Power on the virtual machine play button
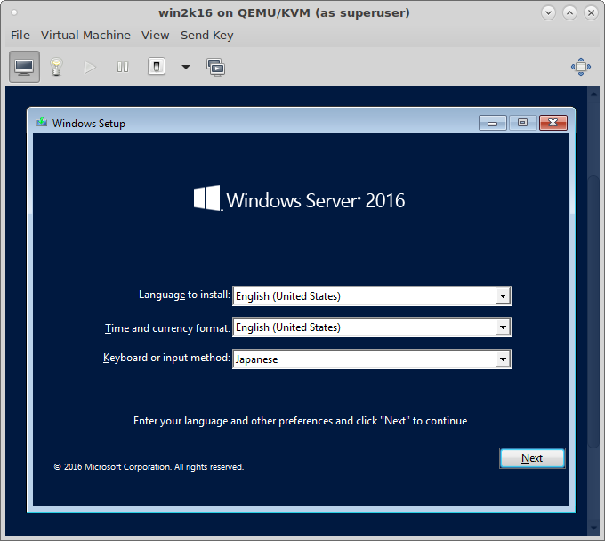 click(90, 67)
